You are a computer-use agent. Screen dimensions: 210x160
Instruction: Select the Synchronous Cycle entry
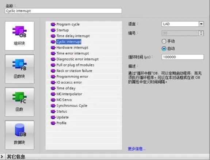coord(72,106)
